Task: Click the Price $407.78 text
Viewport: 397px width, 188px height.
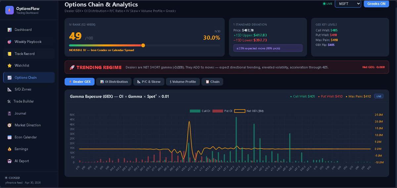Action: (x=243, y=30)
